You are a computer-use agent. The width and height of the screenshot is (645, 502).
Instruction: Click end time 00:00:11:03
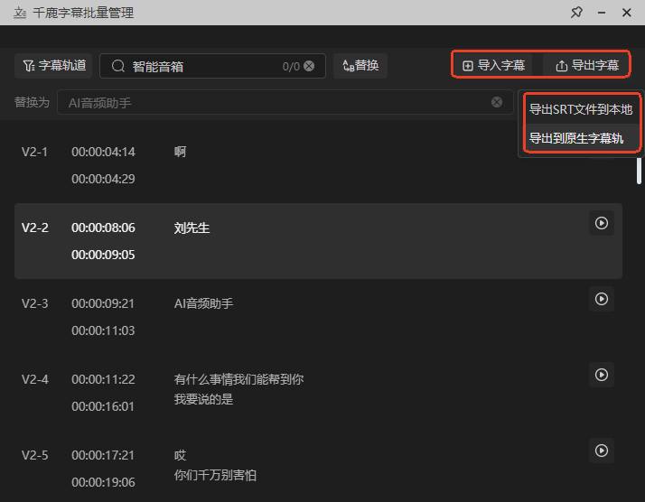[x=103, y=330]
